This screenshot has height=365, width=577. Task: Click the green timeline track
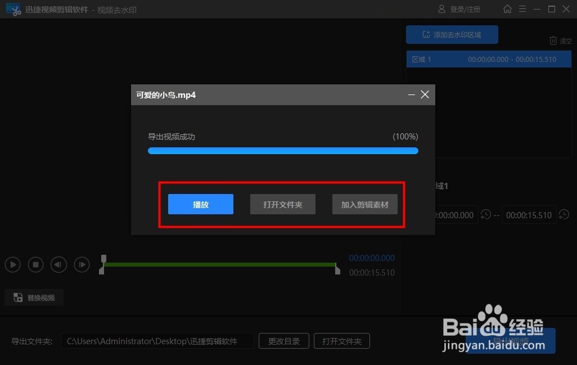coord(220,264)
